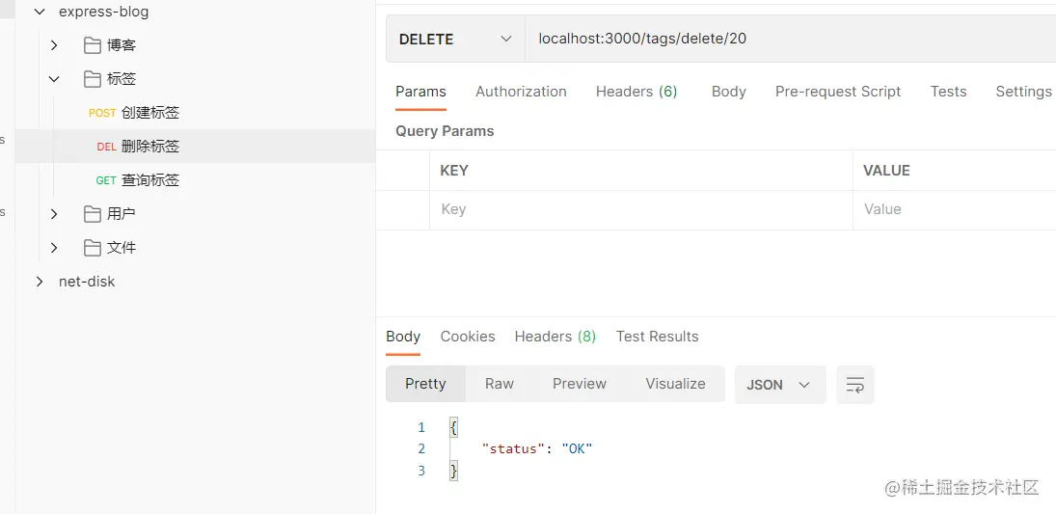Open the Pre-request Script tab
The width and height of the screenshot is (1056, 514).
(837, 92)
